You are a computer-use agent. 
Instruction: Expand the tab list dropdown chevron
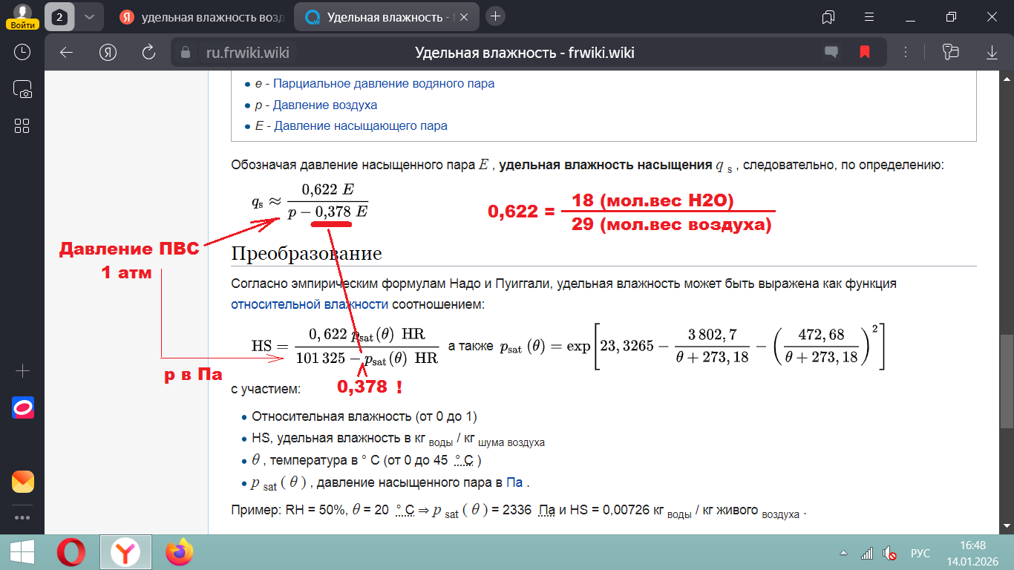click(89, 16)
